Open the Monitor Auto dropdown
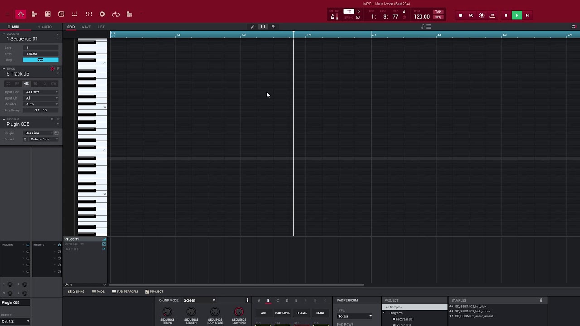 (41, 104)
